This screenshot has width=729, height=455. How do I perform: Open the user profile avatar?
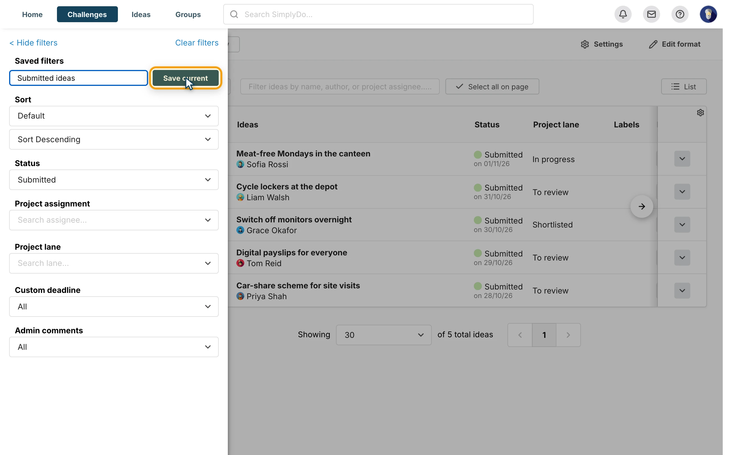(x=708, y=14)
